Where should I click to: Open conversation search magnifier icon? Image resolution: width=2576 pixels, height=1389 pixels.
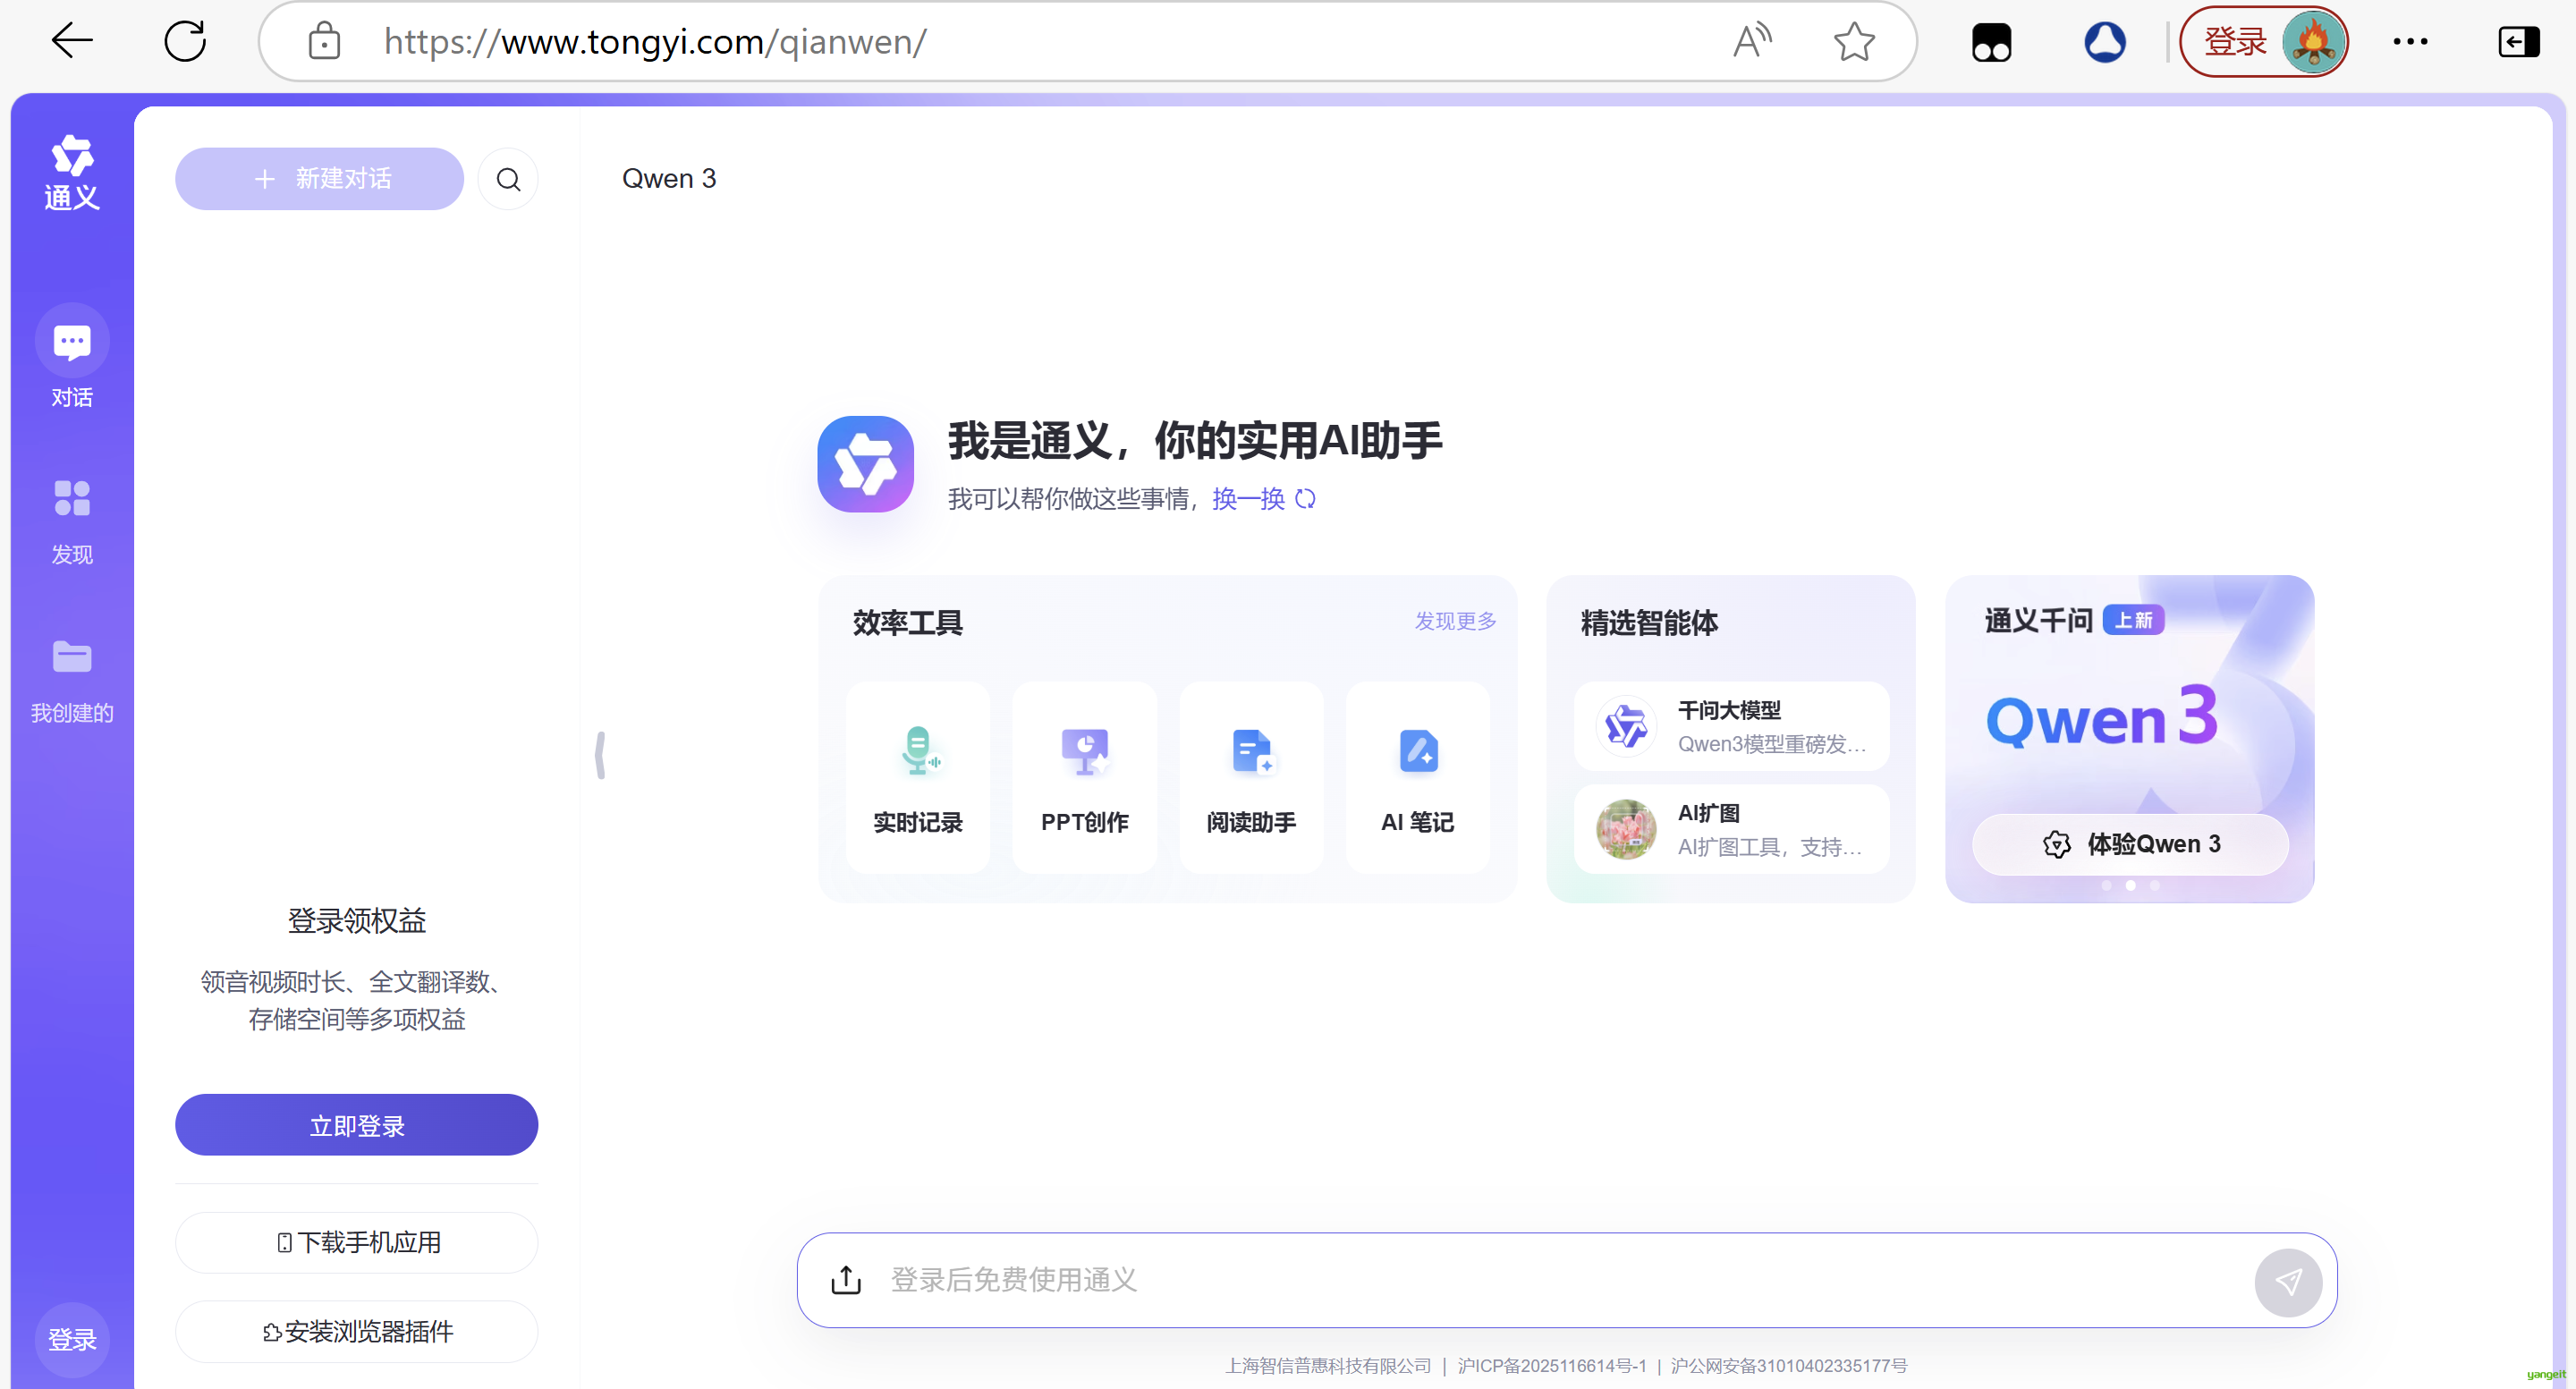click(x=508, y=179)
